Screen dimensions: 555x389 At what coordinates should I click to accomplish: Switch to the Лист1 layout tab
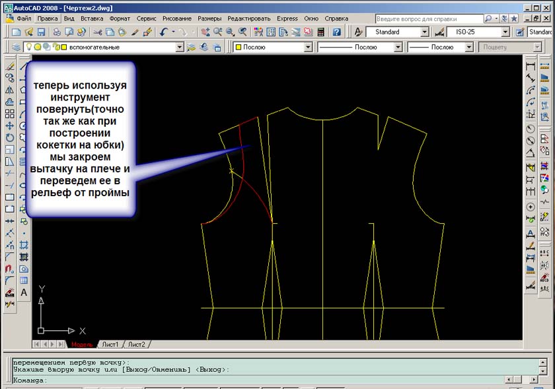(110, 345)
